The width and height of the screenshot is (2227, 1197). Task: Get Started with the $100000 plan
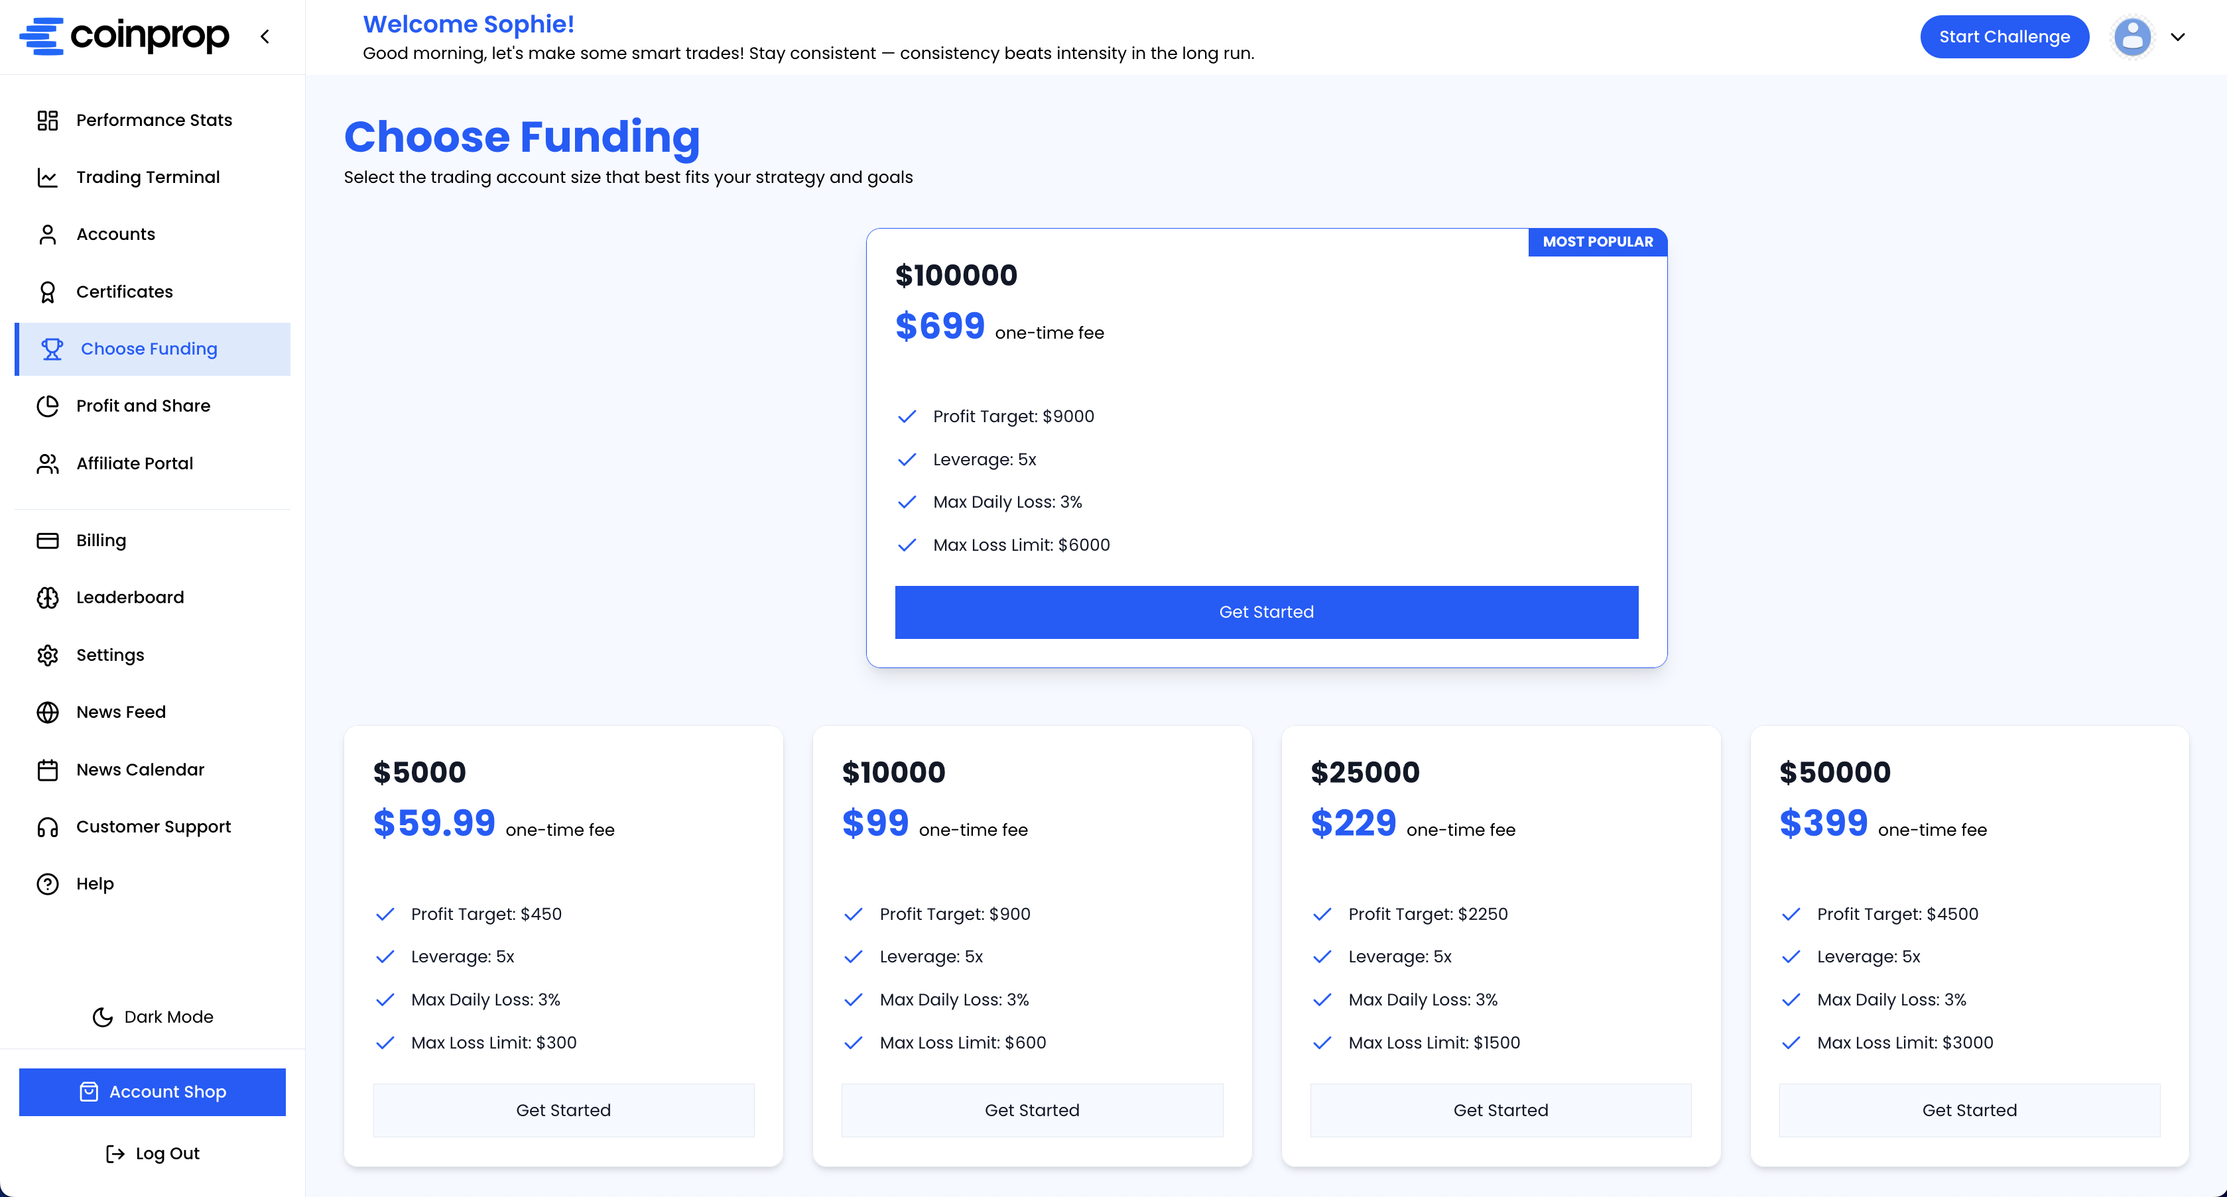[x=1265, y=612]
